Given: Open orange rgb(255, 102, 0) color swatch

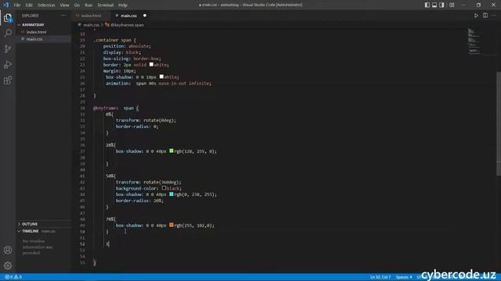Looking at the screenshot, I should click(171, 225).
